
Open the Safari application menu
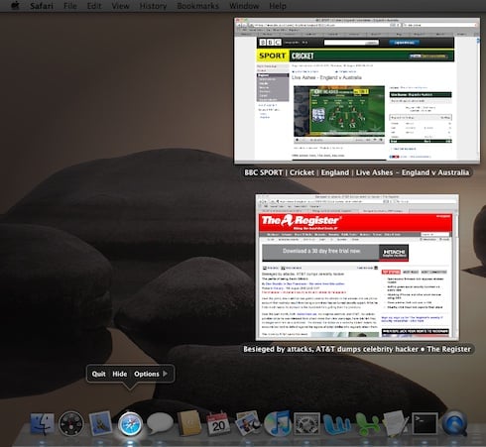click(x=42, y=6)
